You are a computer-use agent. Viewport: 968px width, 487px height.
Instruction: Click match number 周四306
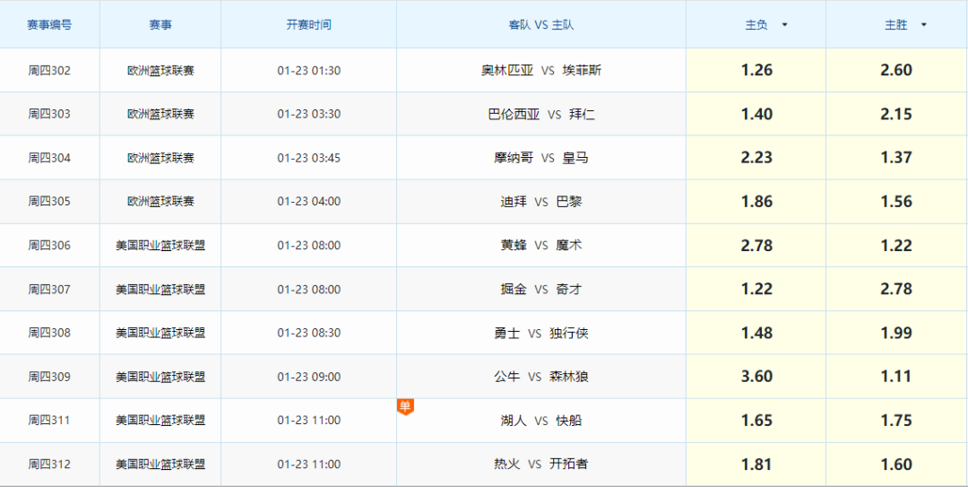(49, 246)
